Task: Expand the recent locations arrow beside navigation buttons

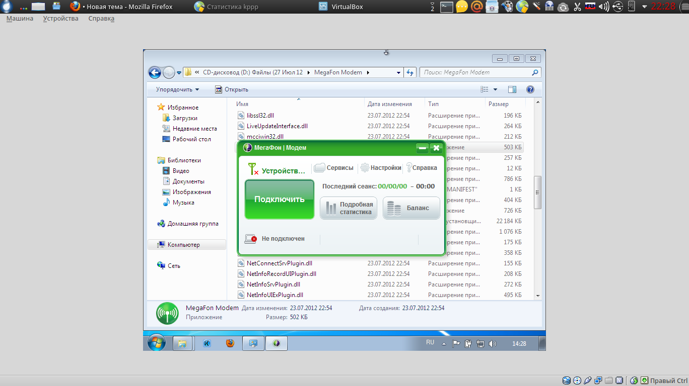Action: tap(179, 73)
